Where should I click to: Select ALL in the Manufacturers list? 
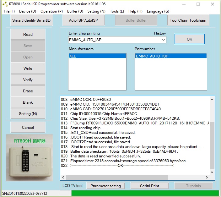[97, 56]
